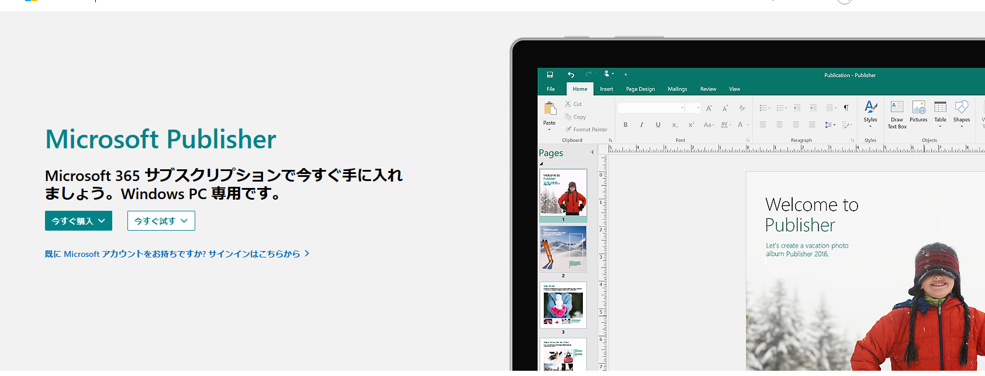The width and height of the screenshot is (985, 376).
Task: Open the Numbering list dropdown
Action: (x=782, y=108)
